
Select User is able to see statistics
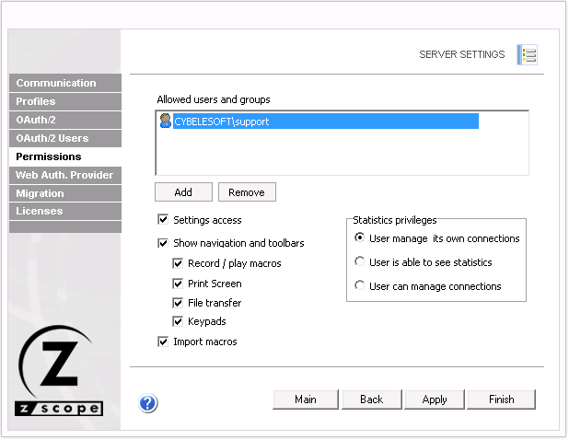point(360,262)
